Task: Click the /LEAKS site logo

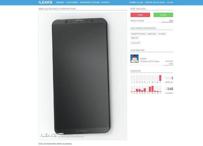Action: pyautogui.click(x=45, y=2)
